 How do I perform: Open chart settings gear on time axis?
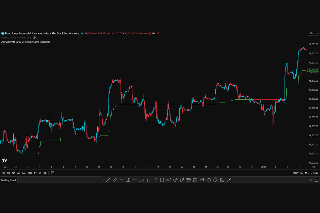(x=314, y=167)
